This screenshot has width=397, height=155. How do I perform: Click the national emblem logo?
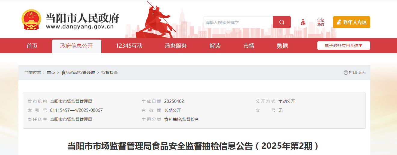[x=31, y=19]
